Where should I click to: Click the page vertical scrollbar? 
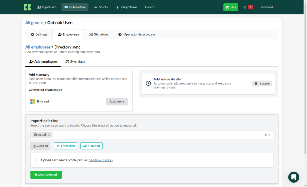(305, 78)
